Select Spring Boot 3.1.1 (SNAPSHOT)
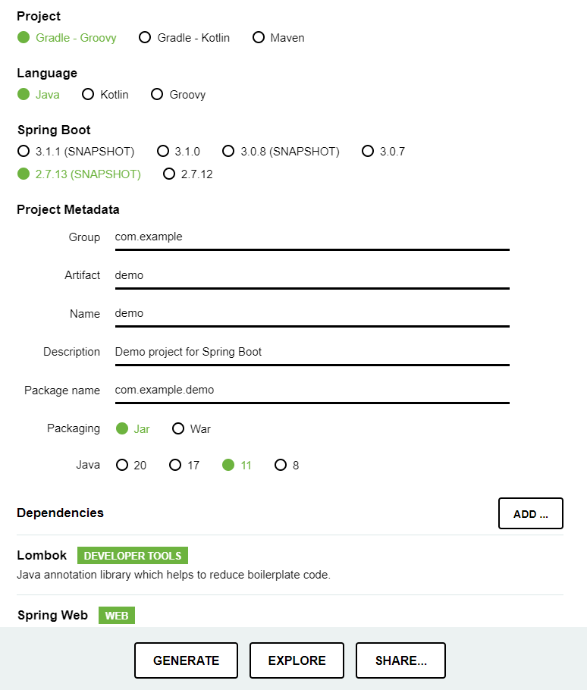This screenshot has height=690, width=587. [24, 152]
